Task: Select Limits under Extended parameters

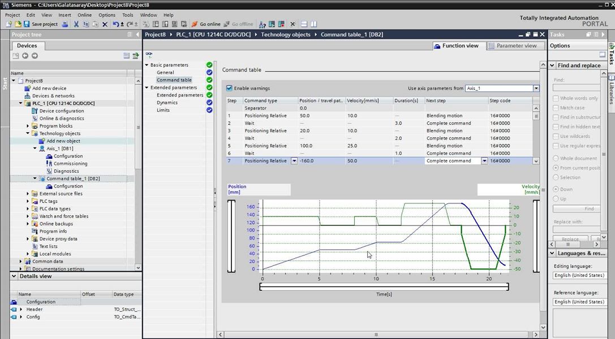Action: (x=163, y=110)
